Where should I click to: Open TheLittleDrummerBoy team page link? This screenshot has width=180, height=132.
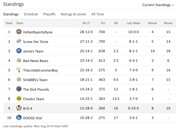coord(40,70)
